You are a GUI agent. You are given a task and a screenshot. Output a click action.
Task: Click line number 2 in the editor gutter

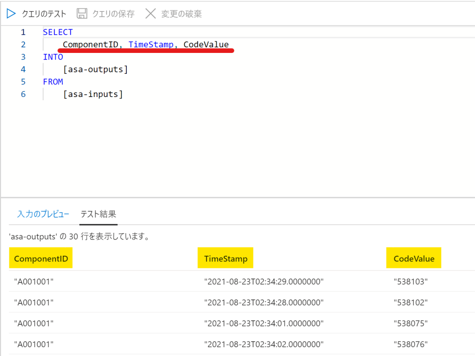click(23, 45)
